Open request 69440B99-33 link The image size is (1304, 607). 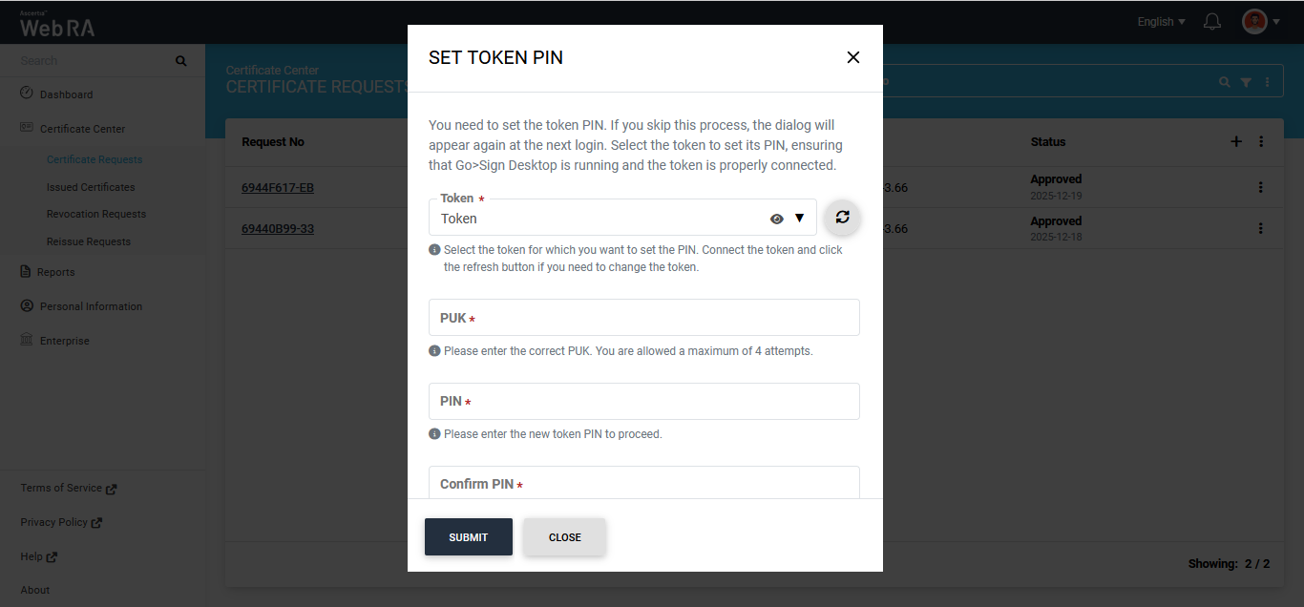click(278, 229)
